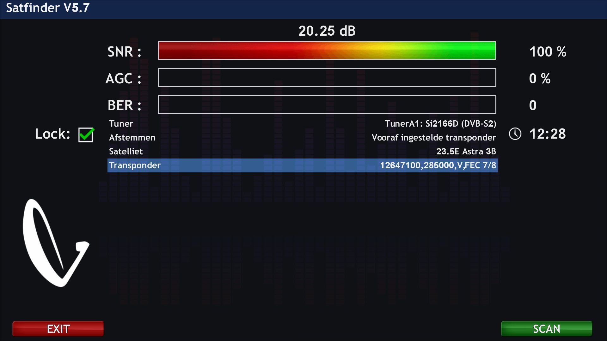Change the 23.5E Astra 3B value

pos(466,152)
